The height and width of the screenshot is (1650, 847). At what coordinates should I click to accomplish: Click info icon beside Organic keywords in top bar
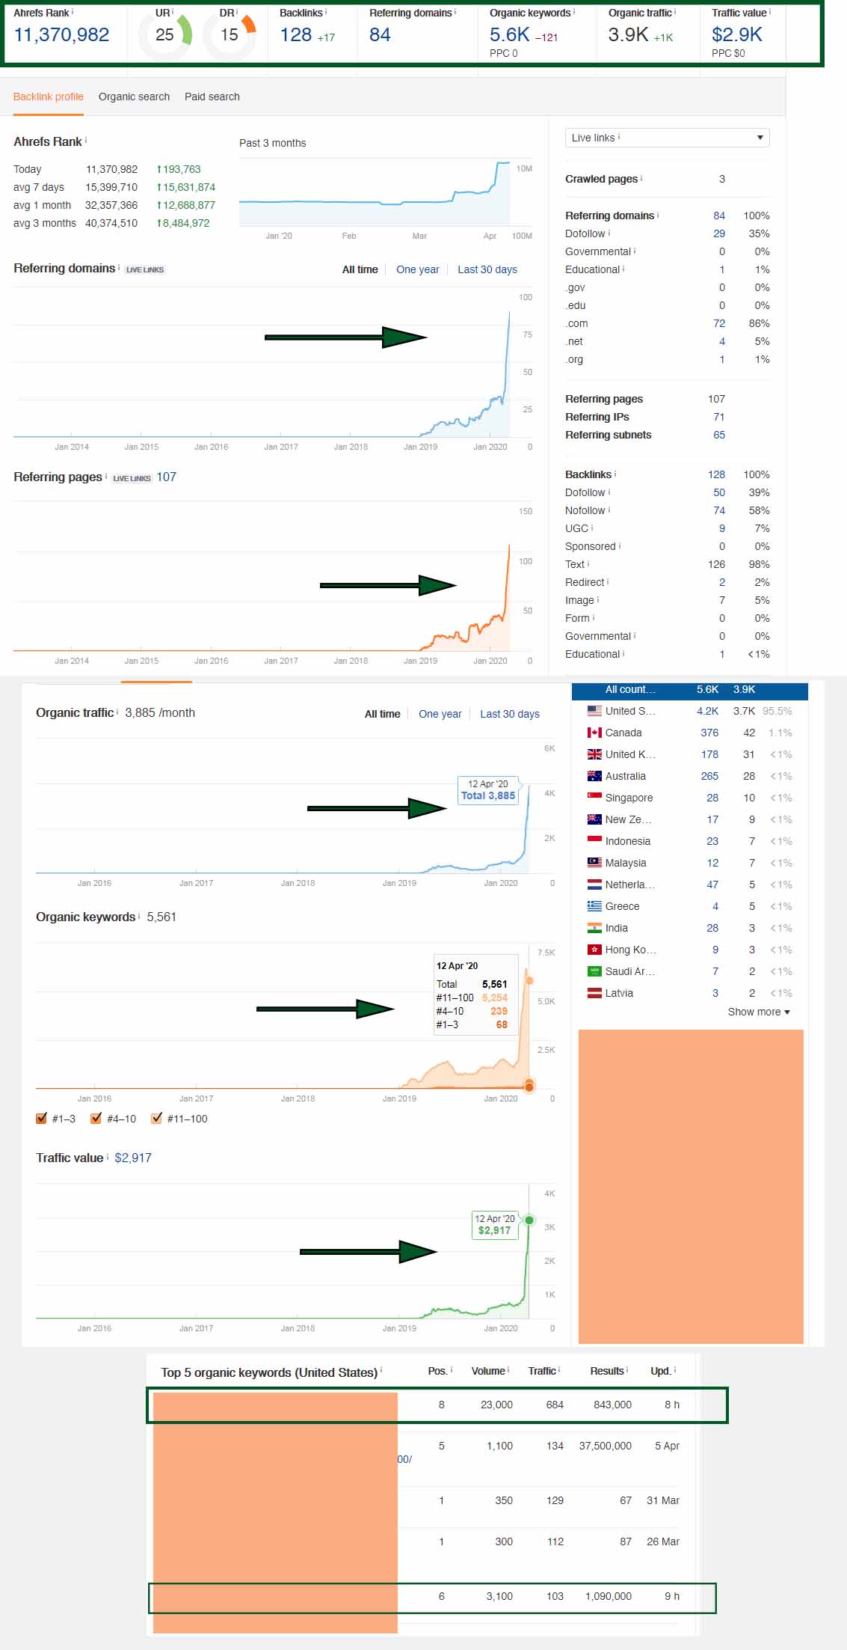(x=573, y=11)
